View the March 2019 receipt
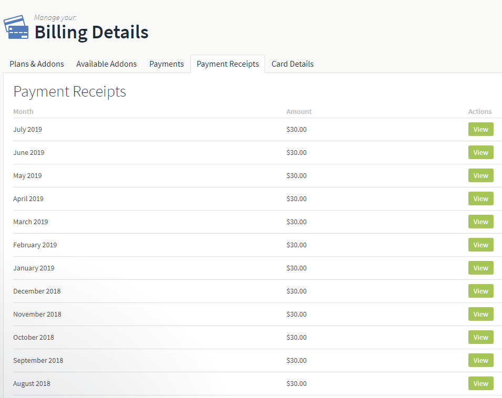The image size is (502, 398). tap(480, 222)
